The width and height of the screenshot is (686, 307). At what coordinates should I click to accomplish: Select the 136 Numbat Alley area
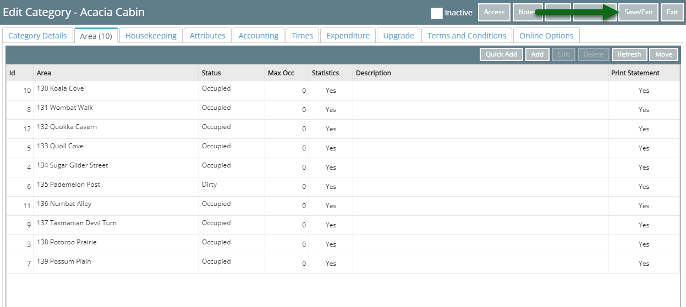click(x=64, y=204)
